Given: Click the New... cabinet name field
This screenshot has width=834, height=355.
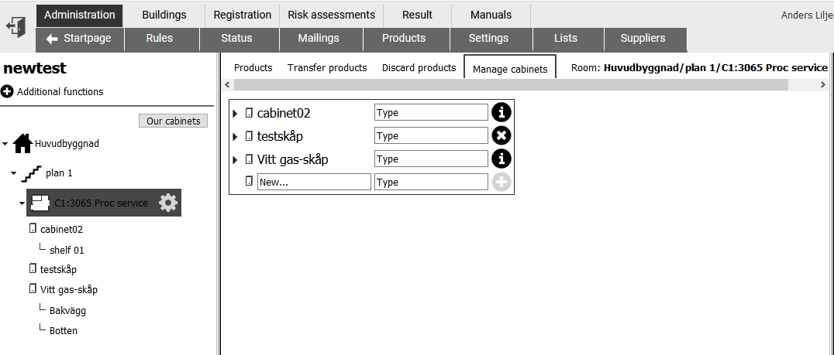Looking at the screenshot, I should point(315,182).
